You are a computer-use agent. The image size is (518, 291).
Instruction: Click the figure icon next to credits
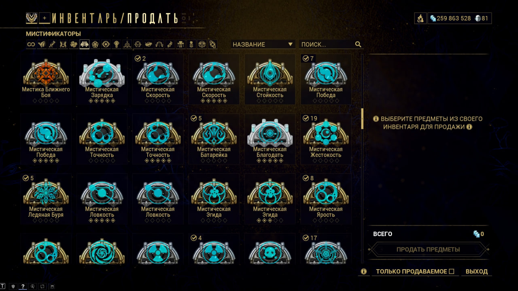click(x=420, y=18)
